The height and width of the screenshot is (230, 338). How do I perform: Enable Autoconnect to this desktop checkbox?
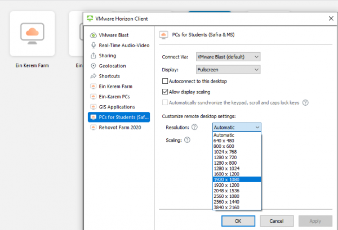(x=165, y=81)
